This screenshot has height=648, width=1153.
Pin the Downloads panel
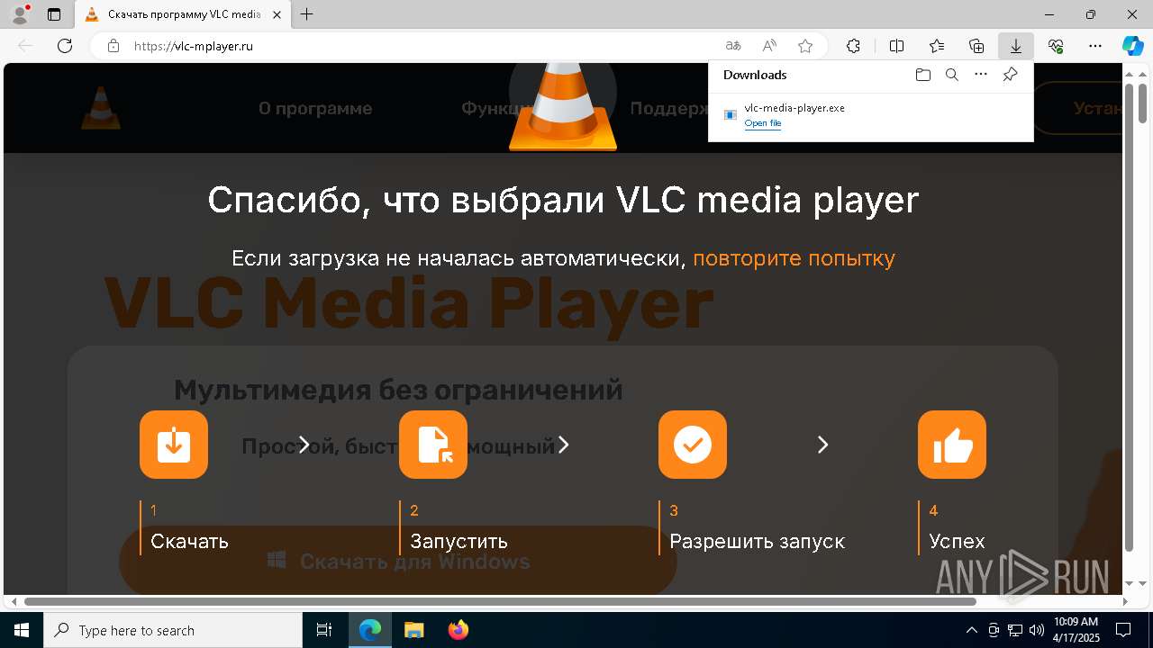coord(1010,75)
